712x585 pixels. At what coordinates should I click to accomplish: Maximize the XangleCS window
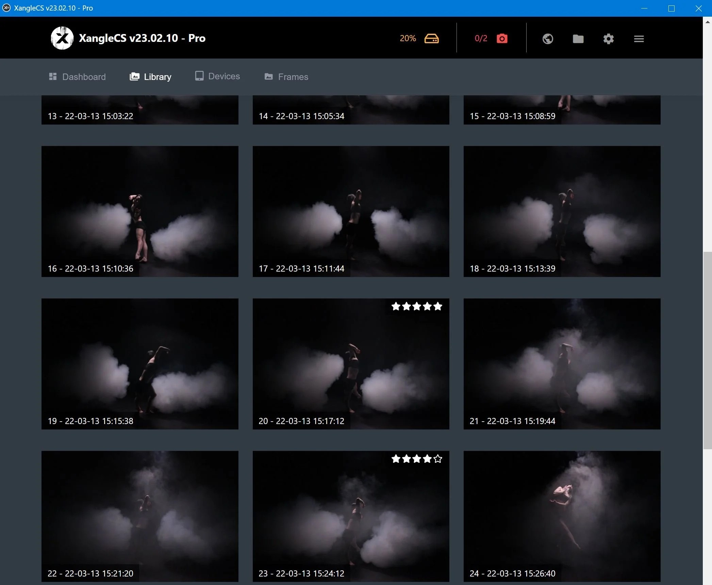(672, 8)
